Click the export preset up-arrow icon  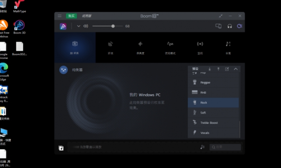[x=218, y=69]
